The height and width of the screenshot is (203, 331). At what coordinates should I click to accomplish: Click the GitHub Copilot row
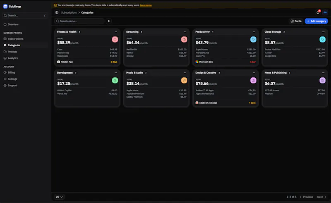click(87, 90)
